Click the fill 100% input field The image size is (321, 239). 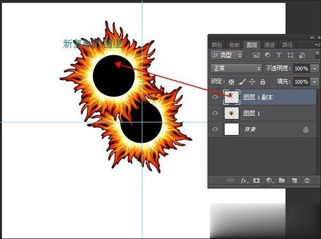point(302,82)
